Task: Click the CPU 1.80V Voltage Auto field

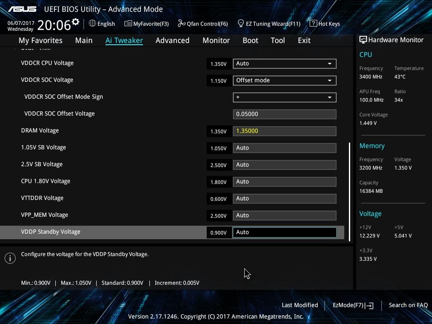Action: pos(285,181)
